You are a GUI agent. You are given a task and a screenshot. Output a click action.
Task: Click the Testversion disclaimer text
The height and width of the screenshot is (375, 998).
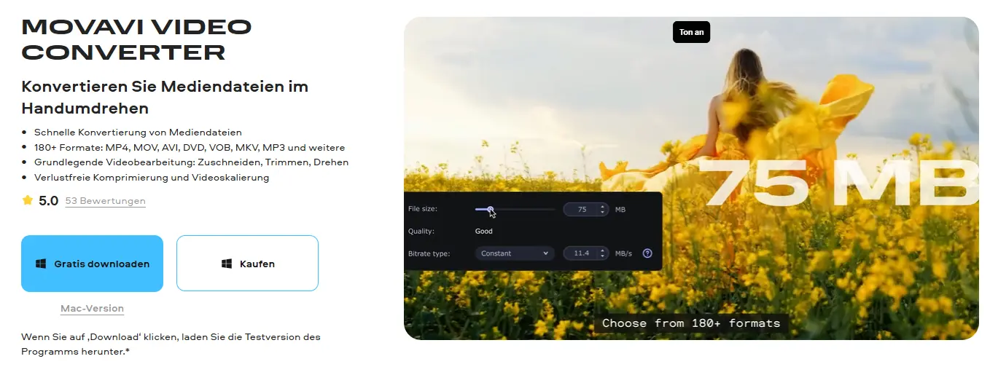click(171, 344)
